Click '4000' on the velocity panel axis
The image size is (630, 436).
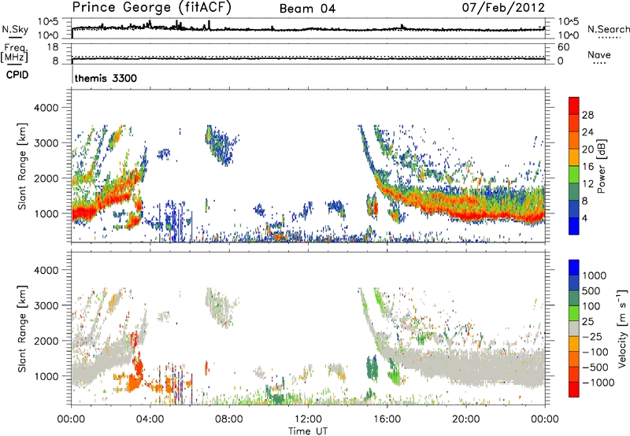click(x=46, y=270)
